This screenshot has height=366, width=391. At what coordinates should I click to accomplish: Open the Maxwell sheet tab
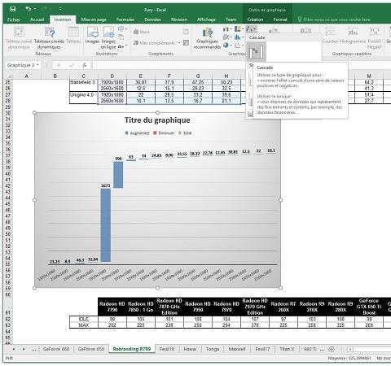[x=237, y=349]
